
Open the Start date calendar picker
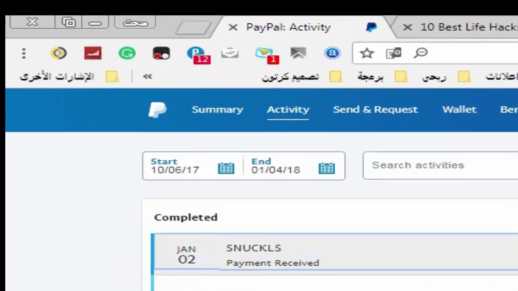[x=226, y=168]
